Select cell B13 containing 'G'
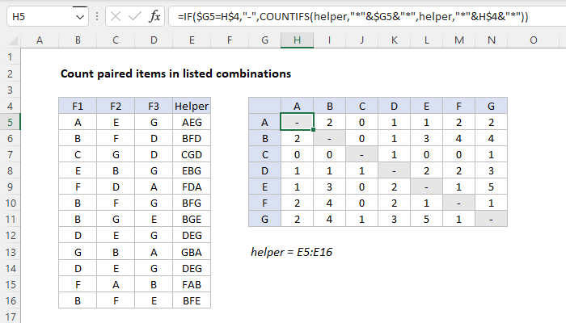 78,252
